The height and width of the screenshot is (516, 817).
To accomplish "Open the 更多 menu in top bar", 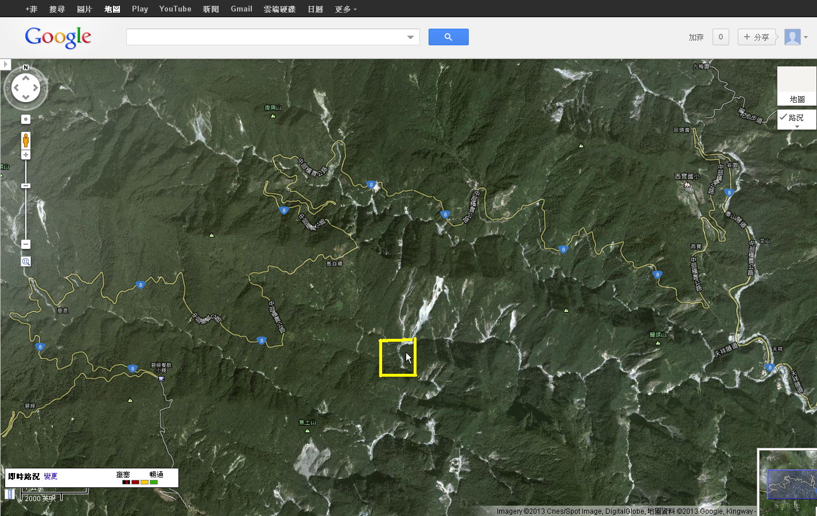I will pos(345,9).
